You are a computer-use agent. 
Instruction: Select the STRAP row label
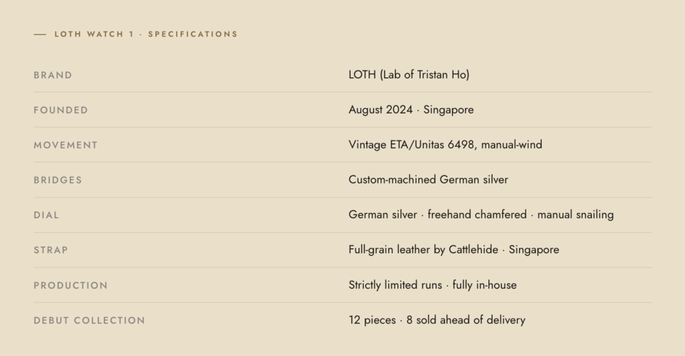click(51, 250)
